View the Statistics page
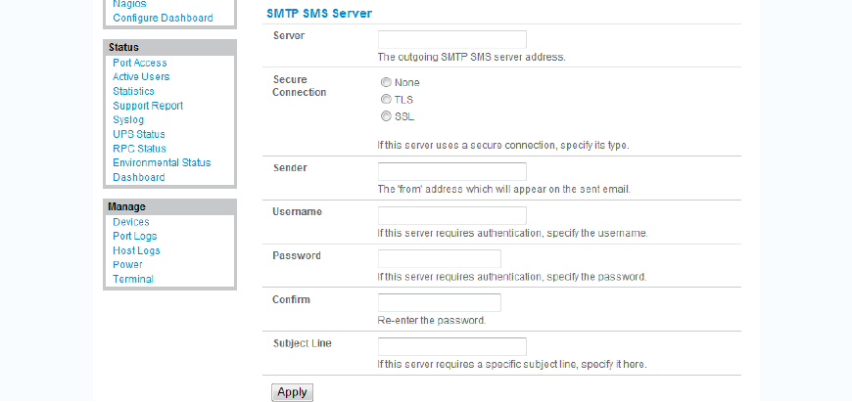 (133, 91)
